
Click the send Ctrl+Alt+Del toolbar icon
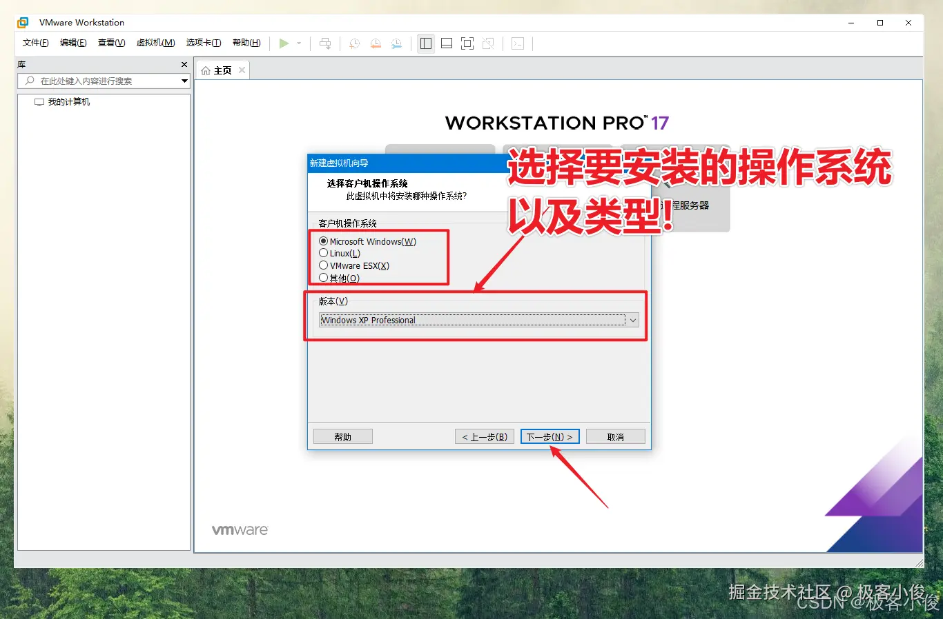coord(325,43)
